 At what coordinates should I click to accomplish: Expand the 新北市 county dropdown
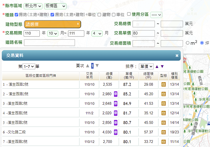click(33, 6)
